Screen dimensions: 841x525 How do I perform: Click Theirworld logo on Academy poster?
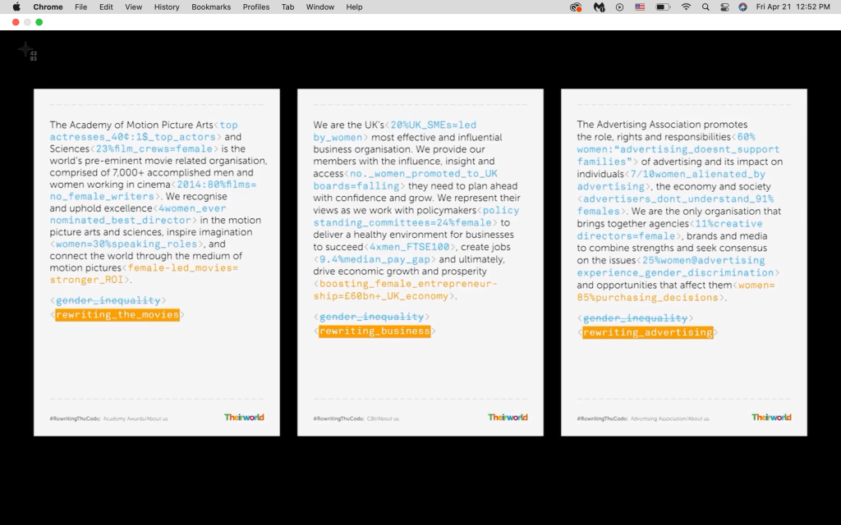coord(244,418)
